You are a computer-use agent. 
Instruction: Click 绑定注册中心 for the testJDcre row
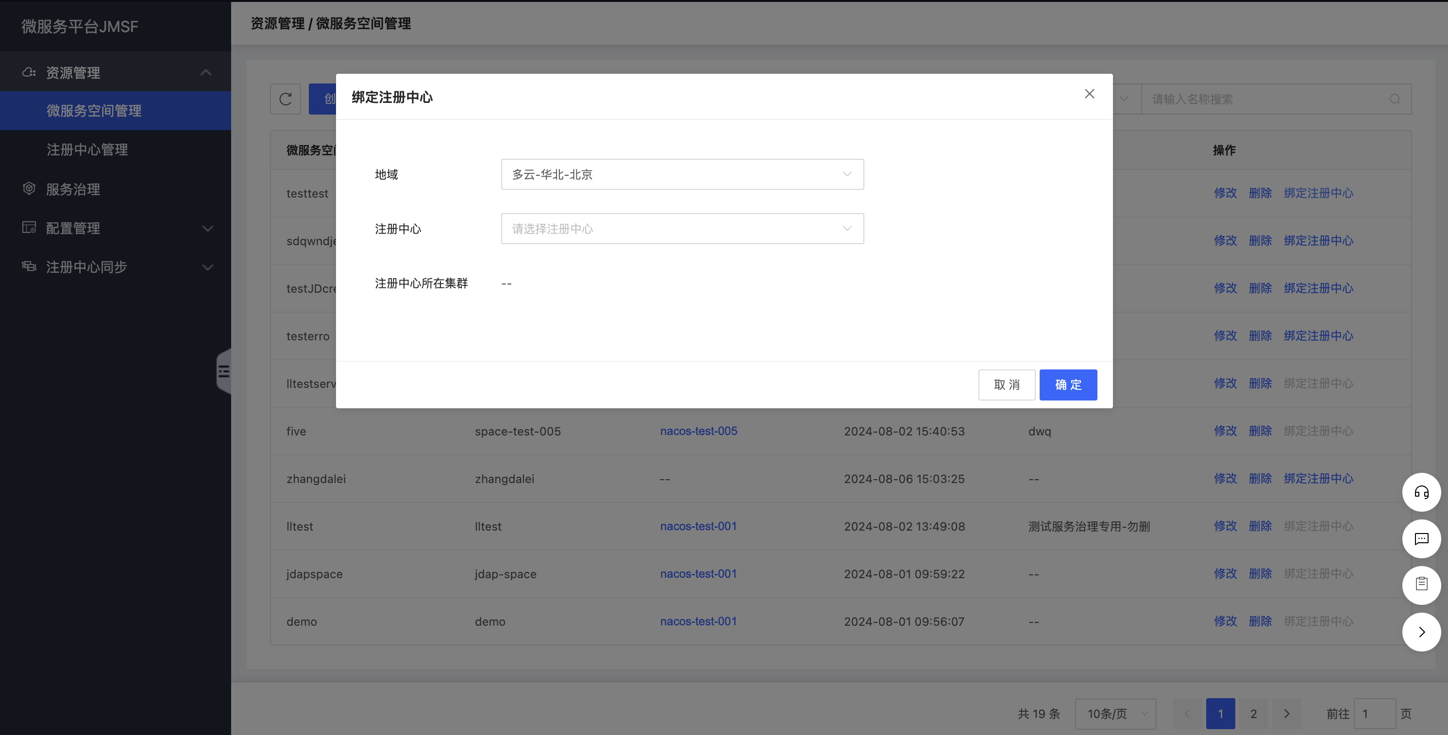pos(1318,288)
